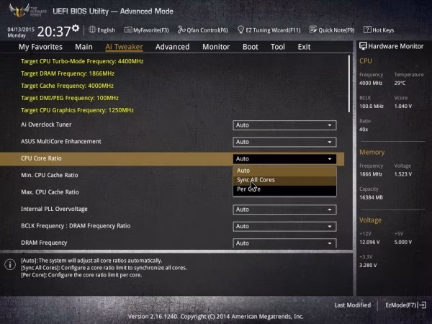Click the Ai Overclock Tuner label
Viewport: 432px width, 324px height.
click(46, 125)
